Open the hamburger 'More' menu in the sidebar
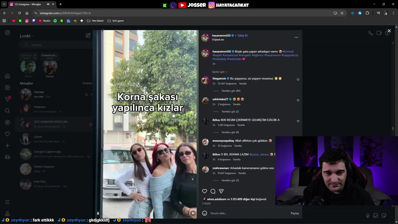Viewport: 398px width, 224px height. point(7,202)
